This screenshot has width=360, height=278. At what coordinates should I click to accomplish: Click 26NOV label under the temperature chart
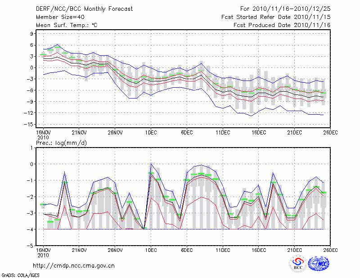115,132
